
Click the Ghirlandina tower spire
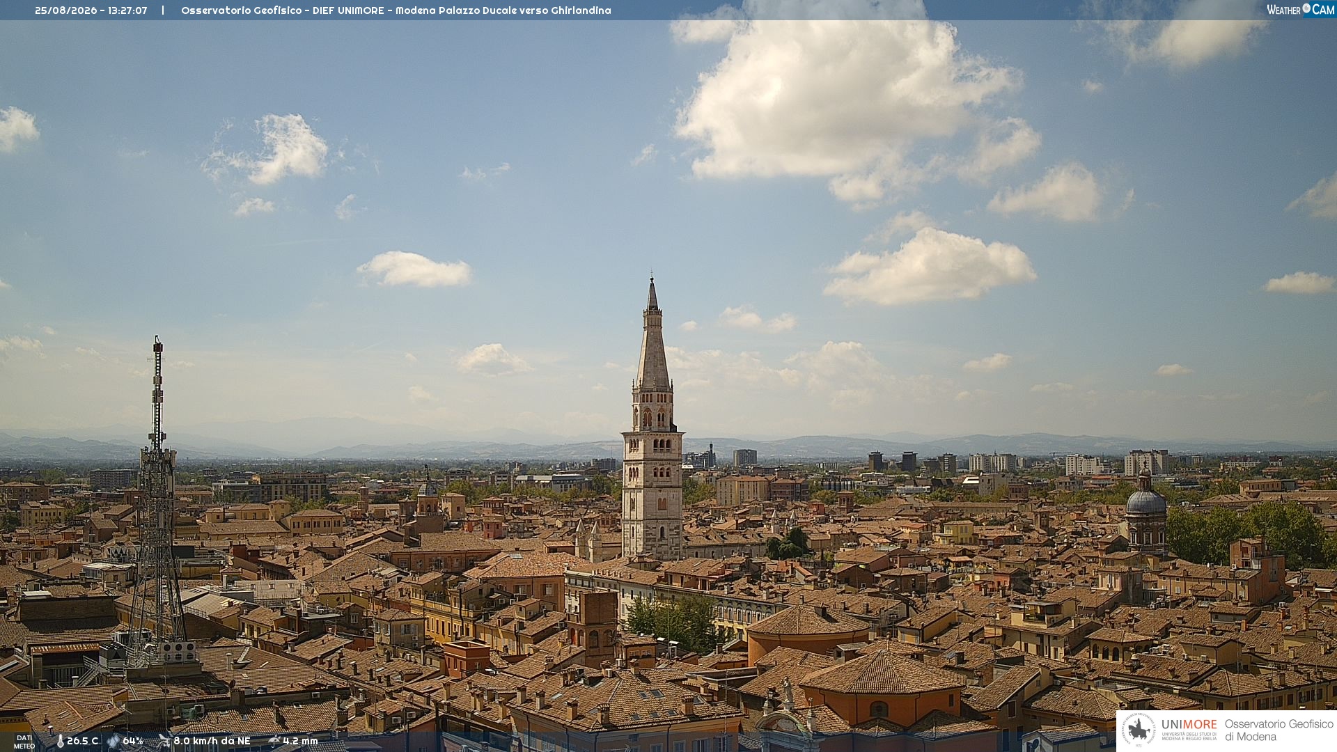[x=652, y=333]
